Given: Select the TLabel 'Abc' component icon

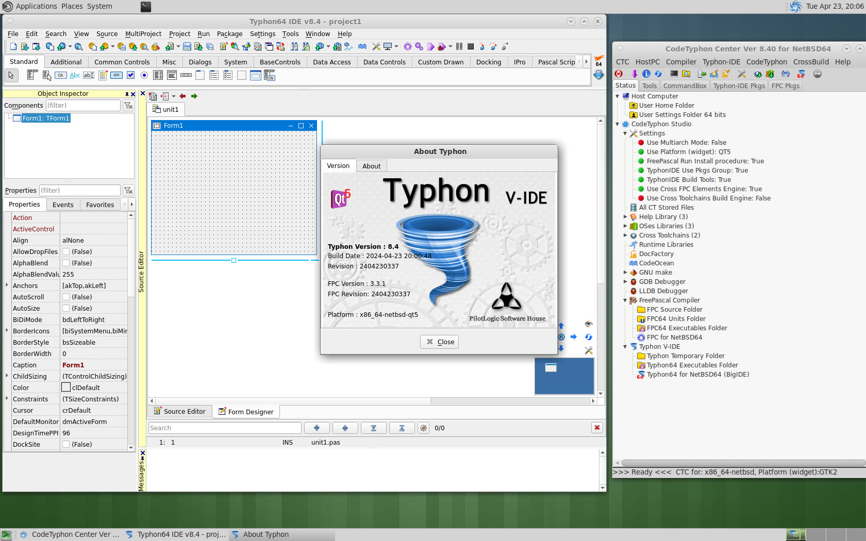Looking at the screenshot, I should pos(75,75).
